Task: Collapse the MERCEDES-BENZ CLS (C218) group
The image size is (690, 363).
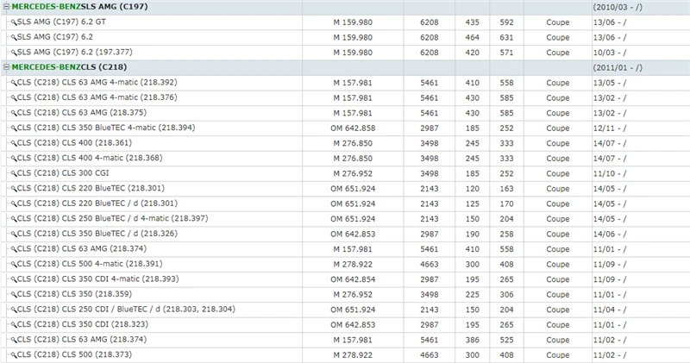Action: 6,67
